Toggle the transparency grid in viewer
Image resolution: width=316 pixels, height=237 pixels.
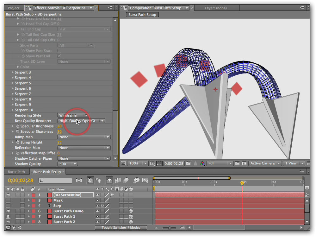click(244, 163)
